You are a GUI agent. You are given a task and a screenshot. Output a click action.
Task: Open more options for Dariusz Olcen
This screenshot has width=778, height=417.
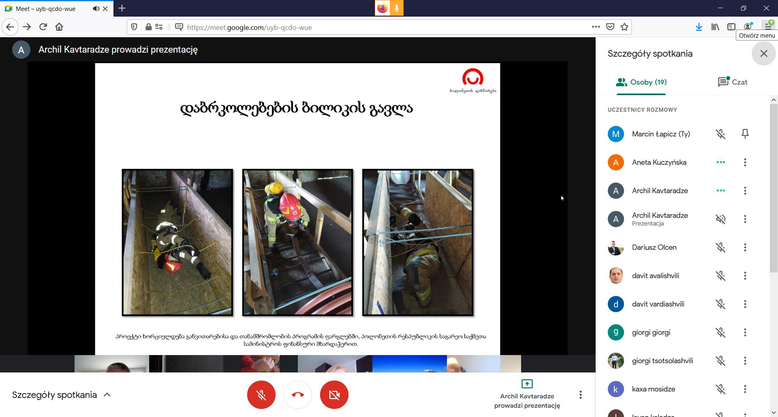pyautogui.click(x=745, y=247)
